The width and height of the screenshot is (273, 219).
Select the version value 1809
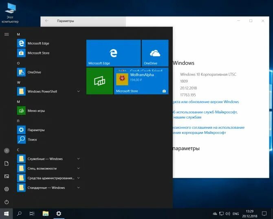pos(184,81)
